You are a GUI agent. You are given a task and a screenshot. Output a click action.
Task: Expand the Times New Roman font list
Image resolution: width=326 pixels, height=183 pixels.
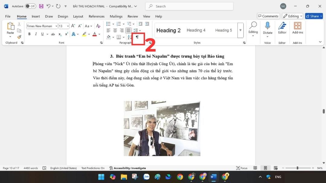[x=56, y=26]
